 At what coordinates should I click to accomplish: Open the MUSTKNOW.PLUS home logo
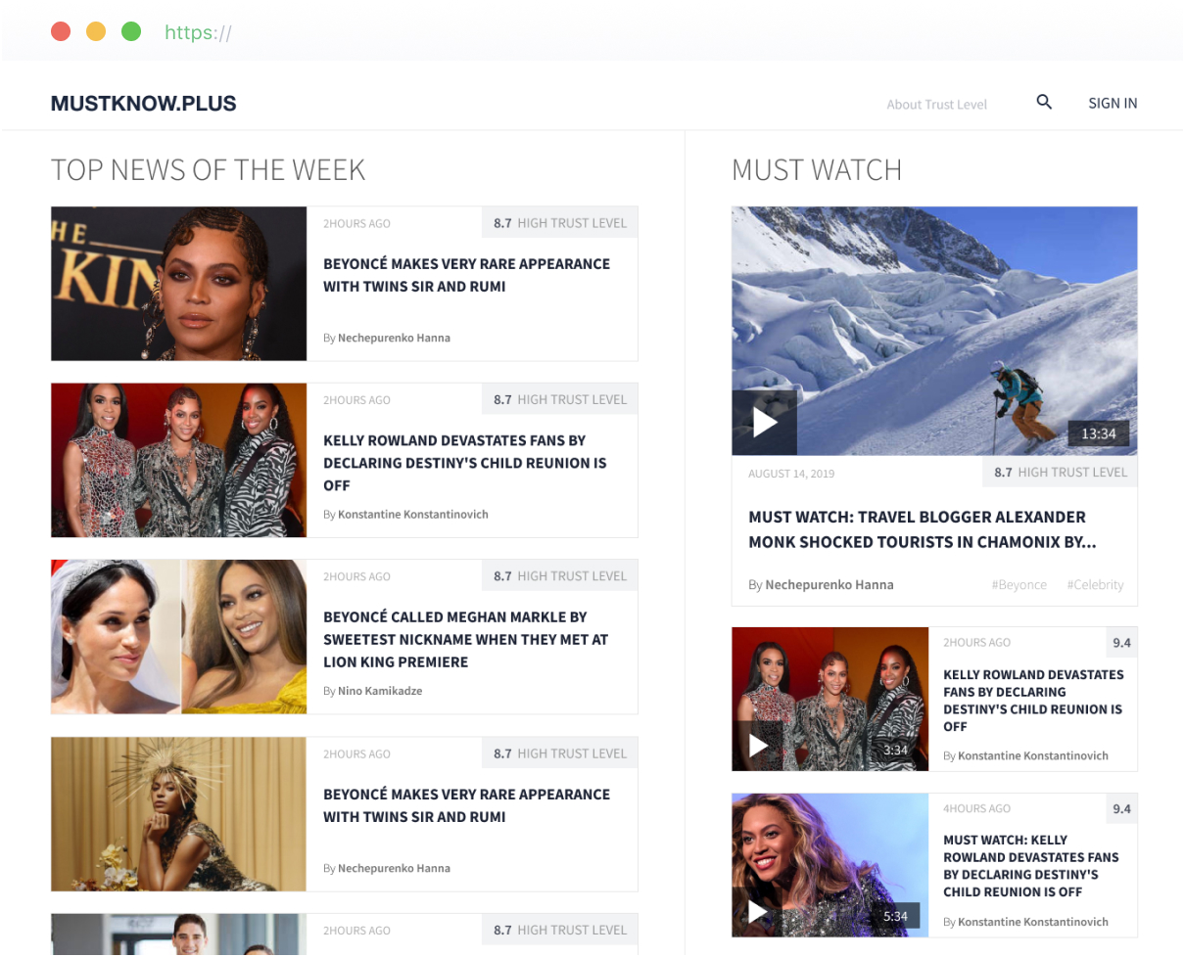pyautogui.click(x=143, y=104)
